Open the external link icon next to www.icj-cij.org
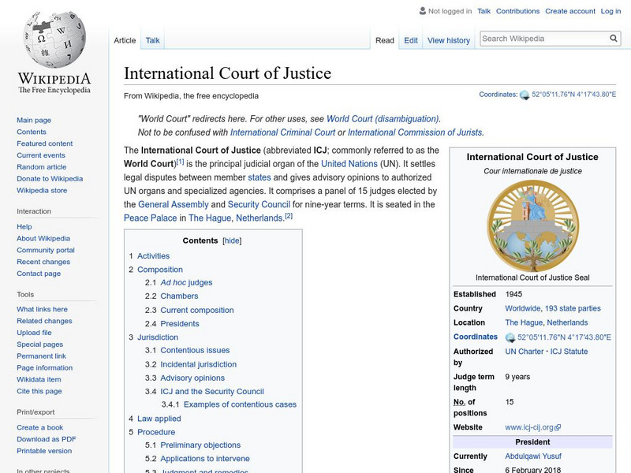This screenshot has width=631, height=473. click(556, 428)
